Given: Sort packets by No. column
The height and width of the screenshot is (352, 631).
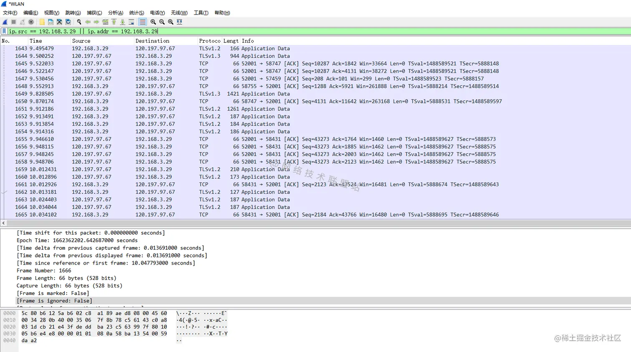Looking at the screenshot, I should [x=14, y=41].
